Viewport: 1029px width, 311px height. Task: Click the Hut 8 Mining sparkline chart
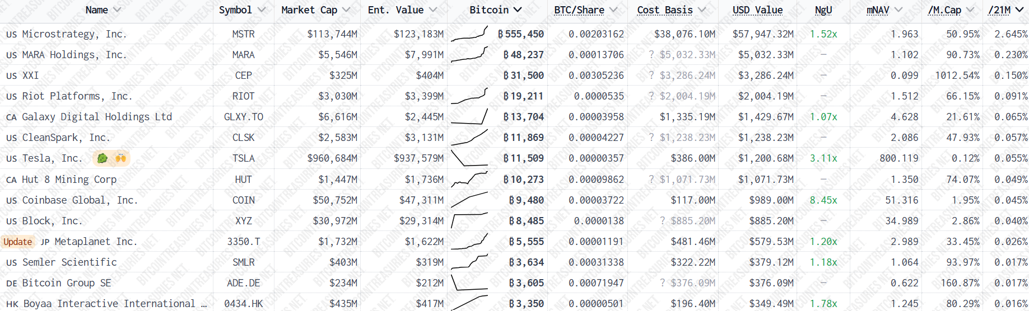(469, 179)
